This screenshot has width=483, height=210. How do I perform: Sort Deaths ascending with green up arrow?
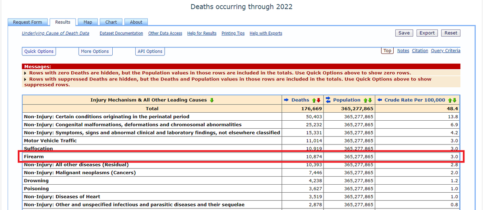314,100
